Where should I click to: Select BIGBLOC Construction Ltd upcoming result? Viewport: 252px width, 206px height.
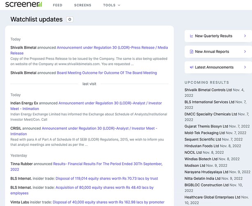pos(206,185)
